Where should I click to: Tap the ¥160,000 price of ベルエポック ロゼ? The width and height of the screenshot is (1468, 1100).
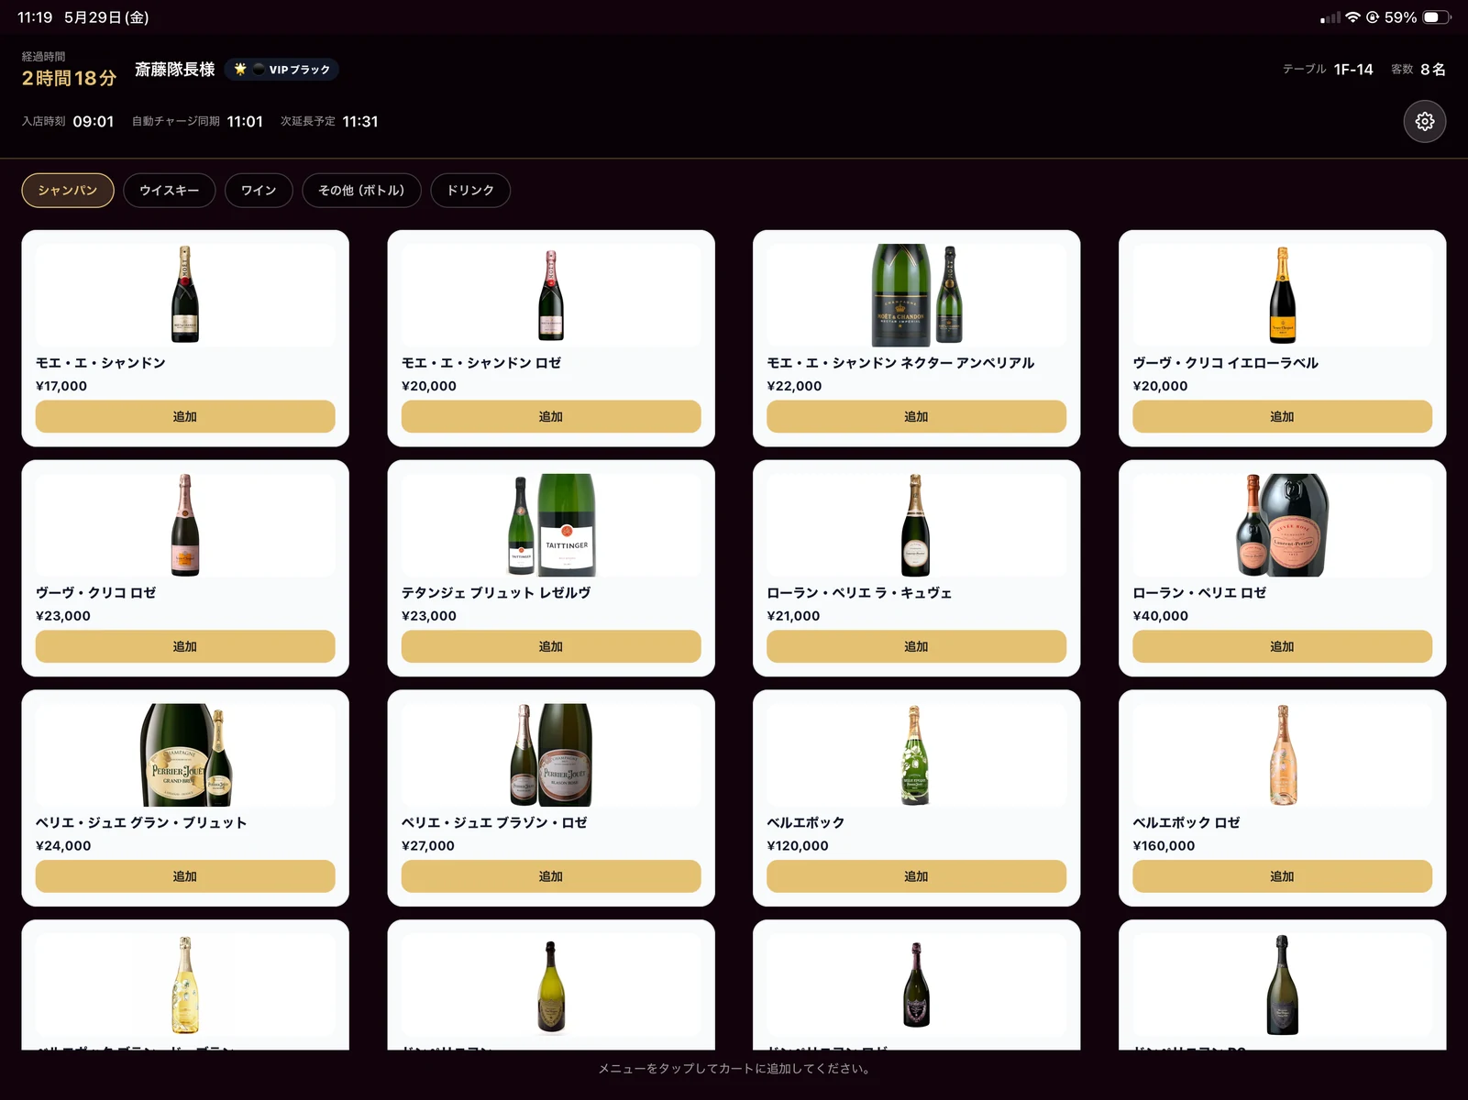coord(1164,846)
